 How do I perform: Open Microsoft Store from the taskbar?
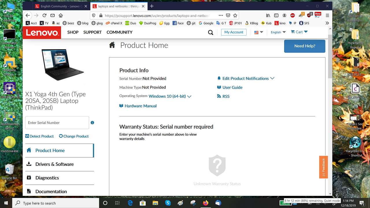pos(143,203)
